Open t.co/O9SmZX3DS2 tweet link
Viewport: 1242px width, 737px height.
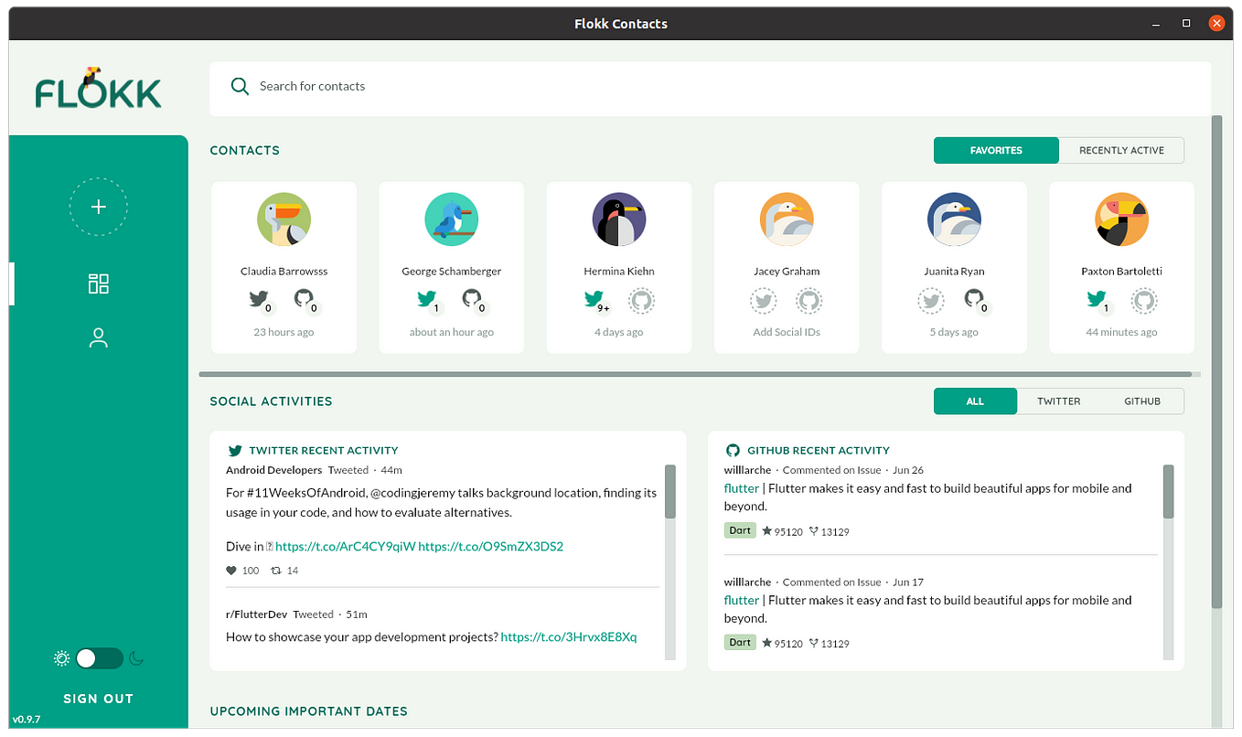(490, 547)
